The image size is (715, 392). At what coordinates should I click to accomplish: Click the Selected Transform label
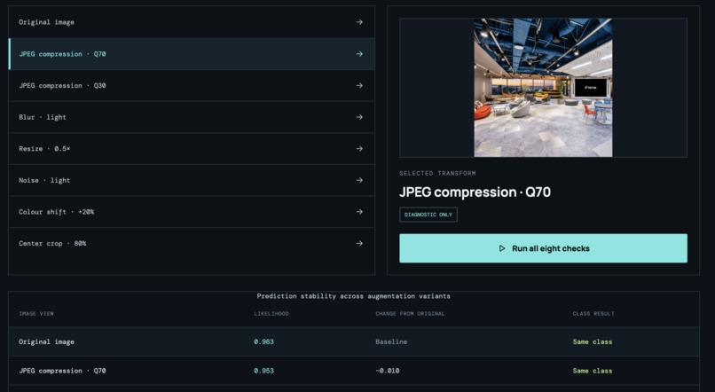coord(437,173)
